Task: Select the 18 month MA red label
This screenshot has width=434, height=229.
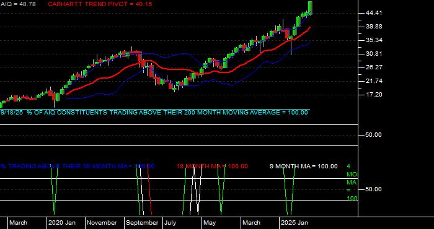Action: pos(212,166)
